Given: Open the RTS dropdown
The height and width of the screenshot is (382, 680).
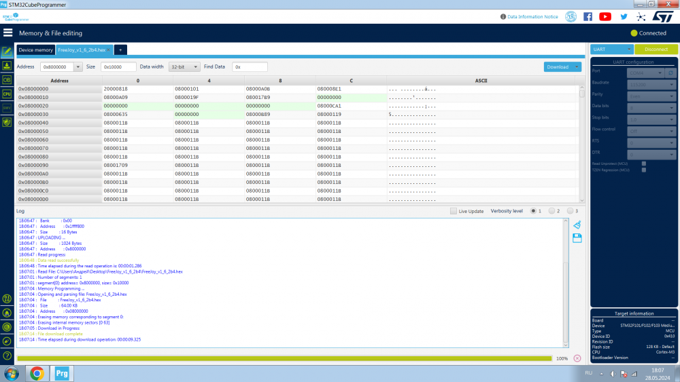Looking at the screenshot, I should point(651,142).
